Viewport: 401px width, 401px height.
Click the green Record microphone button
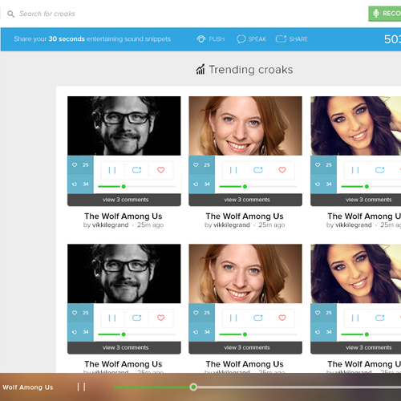[x=385, y=14]
